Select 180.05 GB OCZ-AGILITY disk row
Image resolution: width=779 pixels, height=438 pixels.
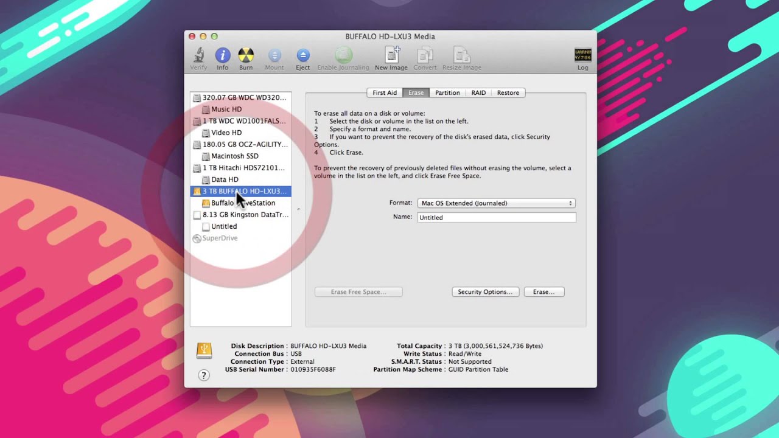click(241, 145)
